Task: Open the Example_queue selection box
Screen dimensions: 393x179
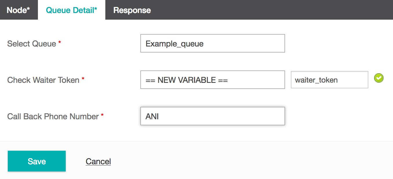Action: [213, 43]
